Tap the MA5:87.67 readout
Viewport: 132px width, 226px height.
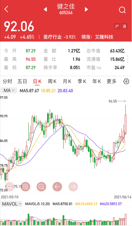pyautogui.click(x=29, y=91)
